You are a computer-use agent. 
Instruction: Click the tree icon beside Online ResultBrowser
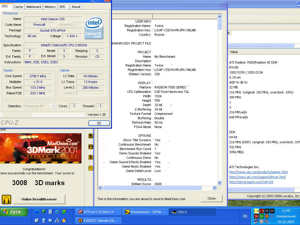tap(6, 200)
